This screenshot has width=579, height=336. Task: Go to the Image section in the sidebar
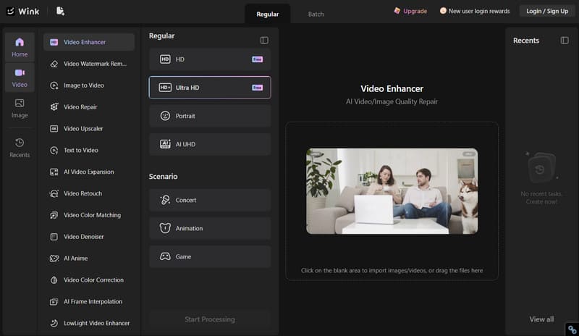click(20, 109)
